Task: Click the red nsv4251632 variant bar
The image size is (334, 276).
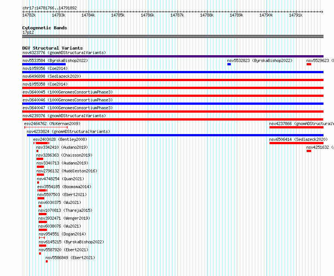Action: tap(309, 151)
